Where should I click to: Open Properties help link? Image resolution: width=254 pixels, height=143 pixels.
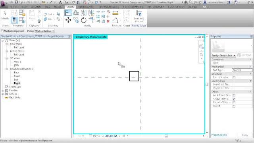click(219, 135)
